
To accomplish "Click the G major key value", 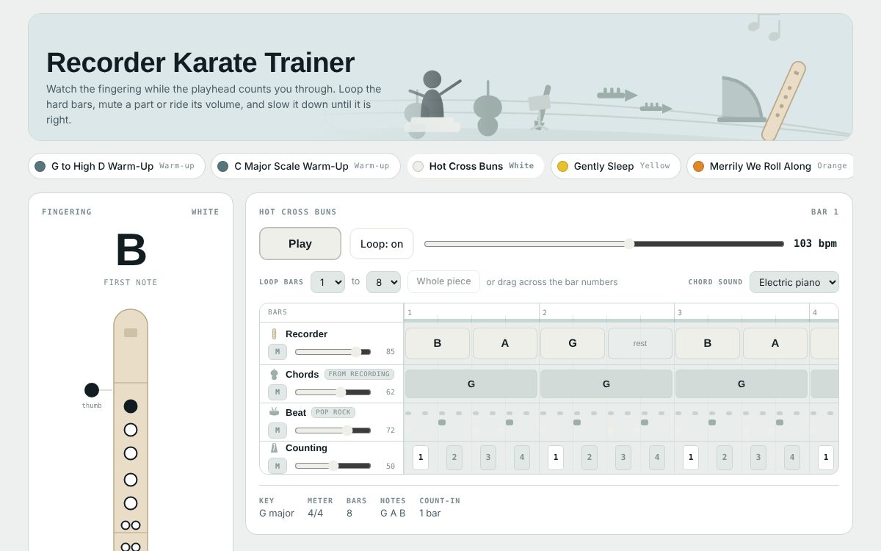I will point(277,514).
